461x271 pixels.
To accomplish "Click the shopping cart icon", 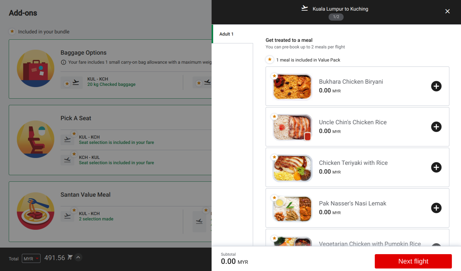I will (70, 257).
